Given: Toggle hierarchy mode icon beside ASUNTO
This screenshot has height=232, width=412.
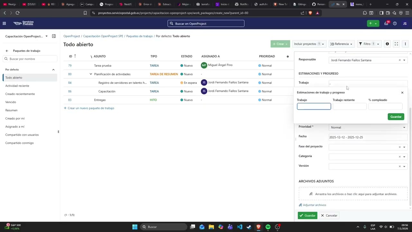Looking at the screenshot, I should (91, 57).
